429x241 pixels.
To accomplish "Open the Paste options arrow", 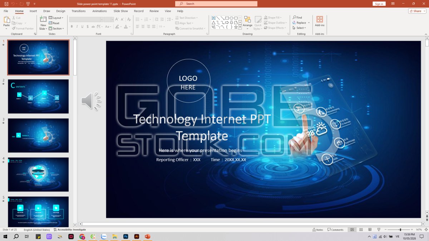I will (6, 29).
